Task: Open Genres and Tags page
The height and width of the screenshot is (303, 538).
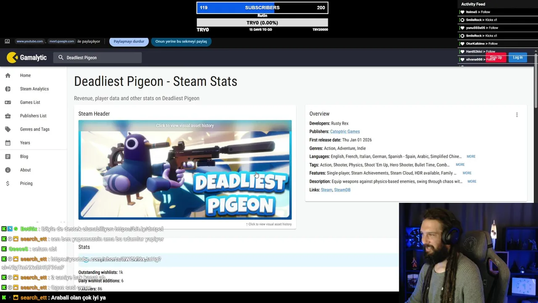Action: pos(35,129)
